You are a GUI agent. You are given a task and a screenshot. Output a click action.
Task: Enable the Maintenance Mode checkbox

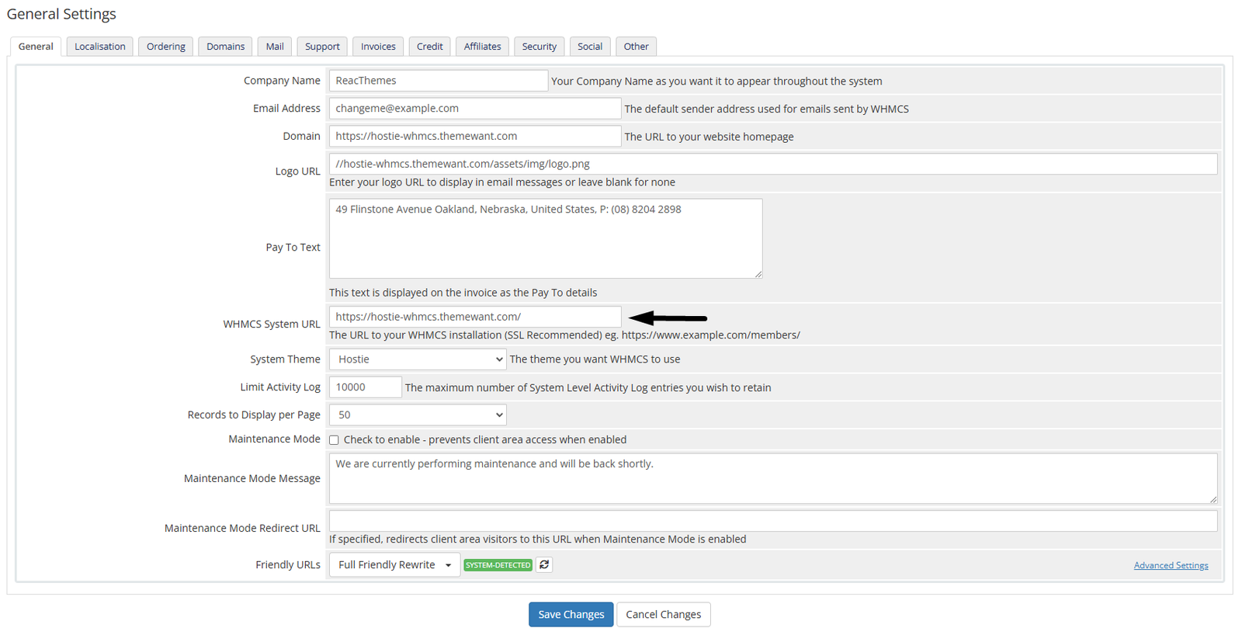(334, 440)
